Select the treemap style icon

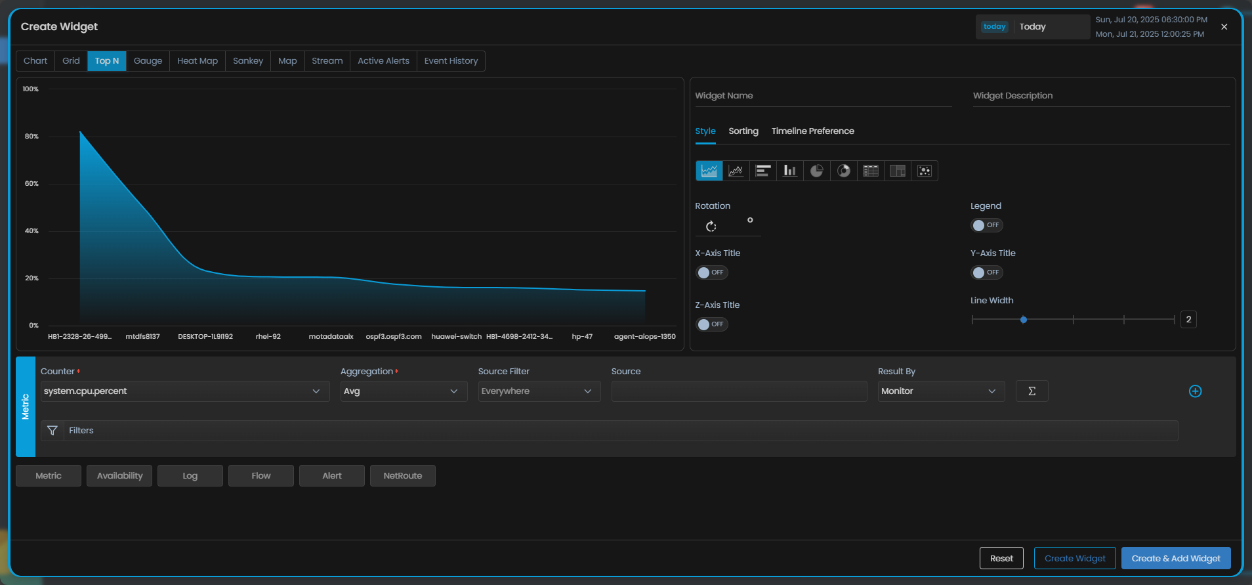(898, 171)
